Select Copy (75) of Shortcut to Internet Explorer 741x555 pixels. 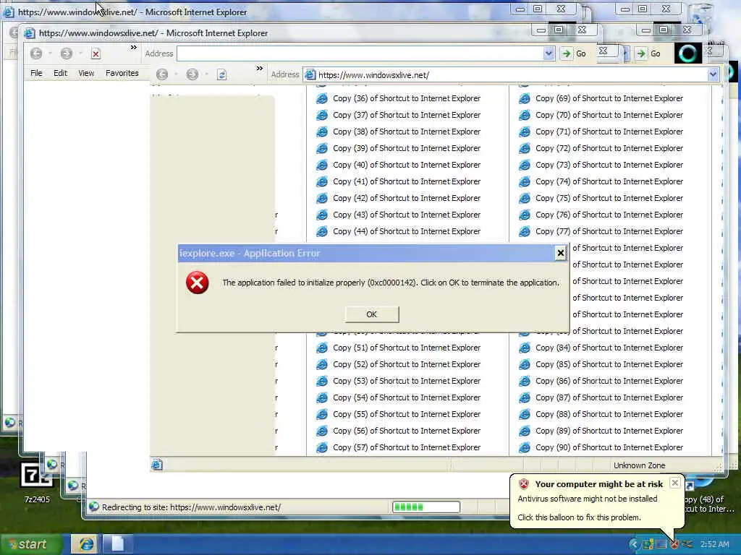tap(601, 198)
